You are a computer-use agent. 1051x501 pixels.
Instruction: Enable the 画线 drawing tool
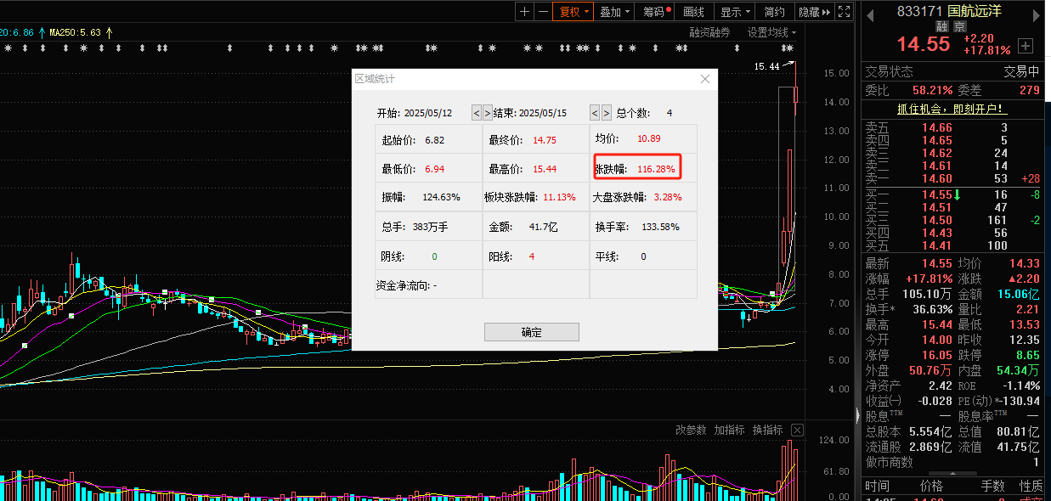tap(693, 12)
